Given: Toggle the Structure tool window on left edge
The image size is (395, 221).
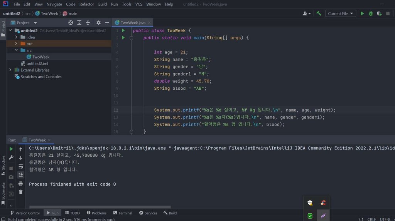Looking at the screenshot, I should click(3, 163).
